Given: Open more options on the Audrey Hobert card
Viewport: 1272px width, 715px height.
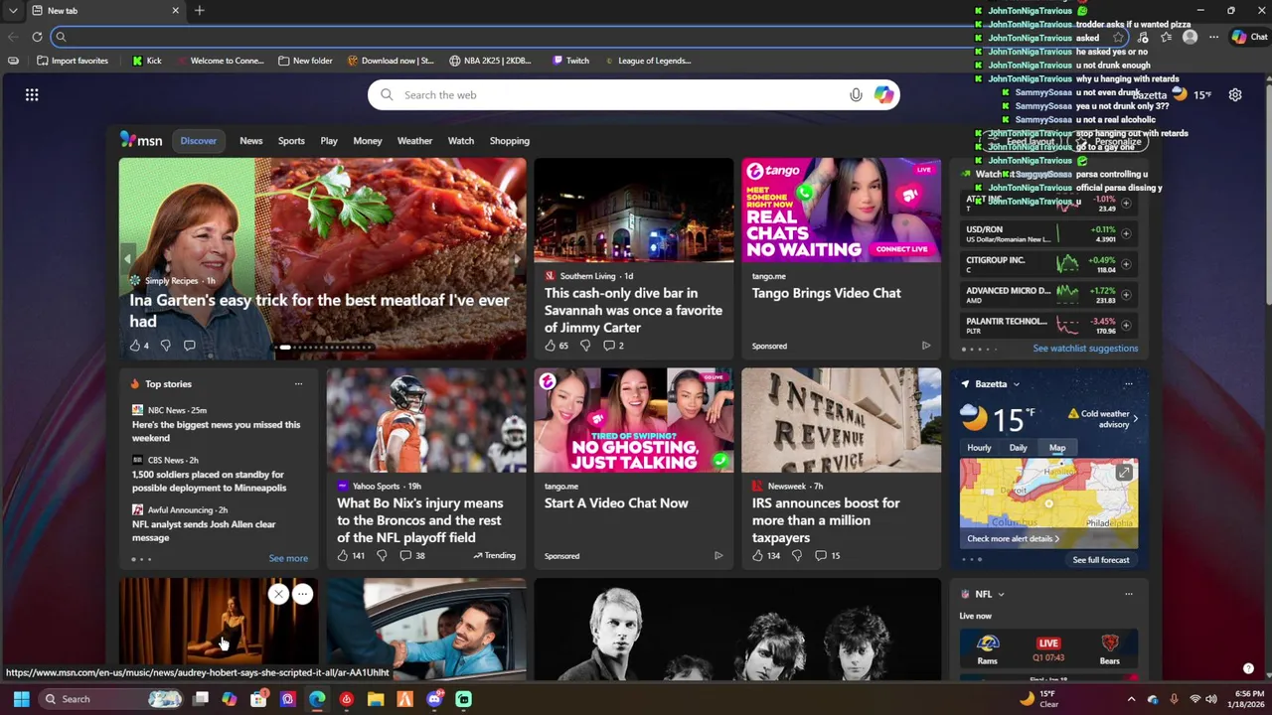Looking at the screenshot, I should (303, 594).
